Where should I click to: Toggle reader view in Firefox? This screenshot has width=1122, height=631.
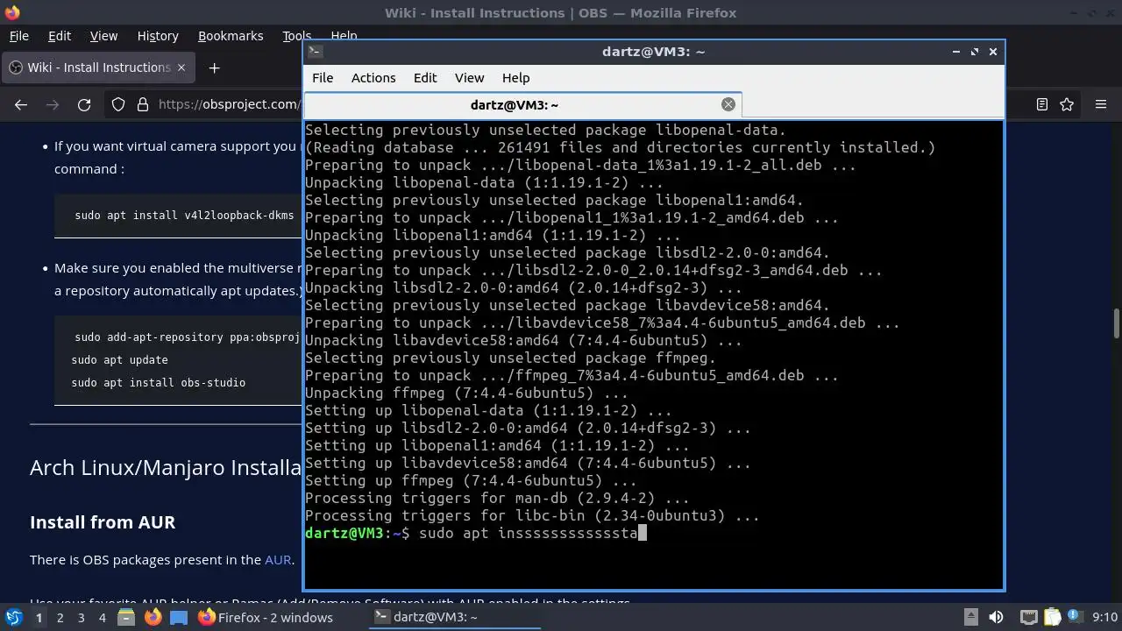point(1042,104)
